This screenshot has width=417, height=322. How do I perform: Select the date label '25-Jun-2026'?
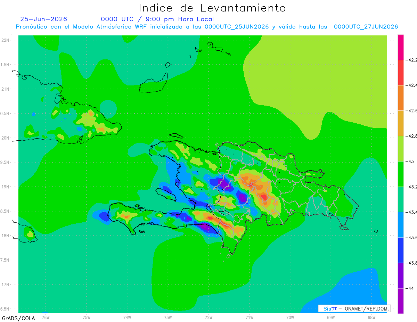point(44,19)
